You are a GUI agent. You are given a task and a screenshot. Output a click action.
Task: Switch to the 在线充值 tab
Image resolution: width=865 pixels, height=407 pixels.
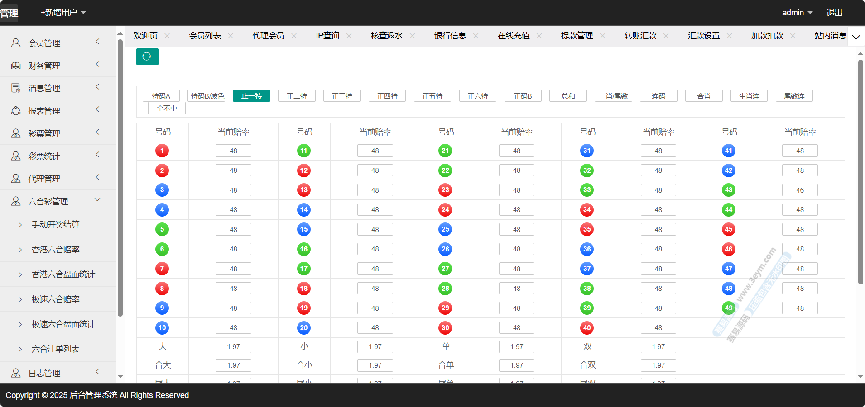tap(513, 36)
